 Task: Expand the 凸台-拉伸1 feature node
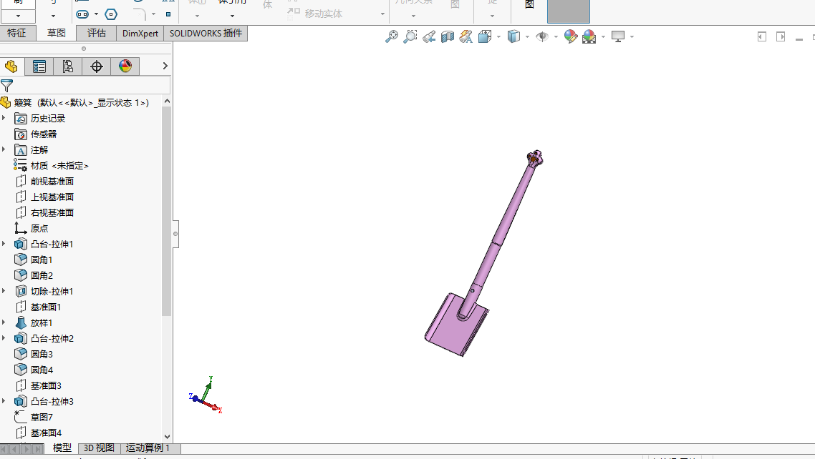point(4,244)
